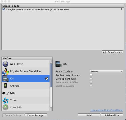Select the Android platform row
The image size is (126, 120).
[26, 86]
